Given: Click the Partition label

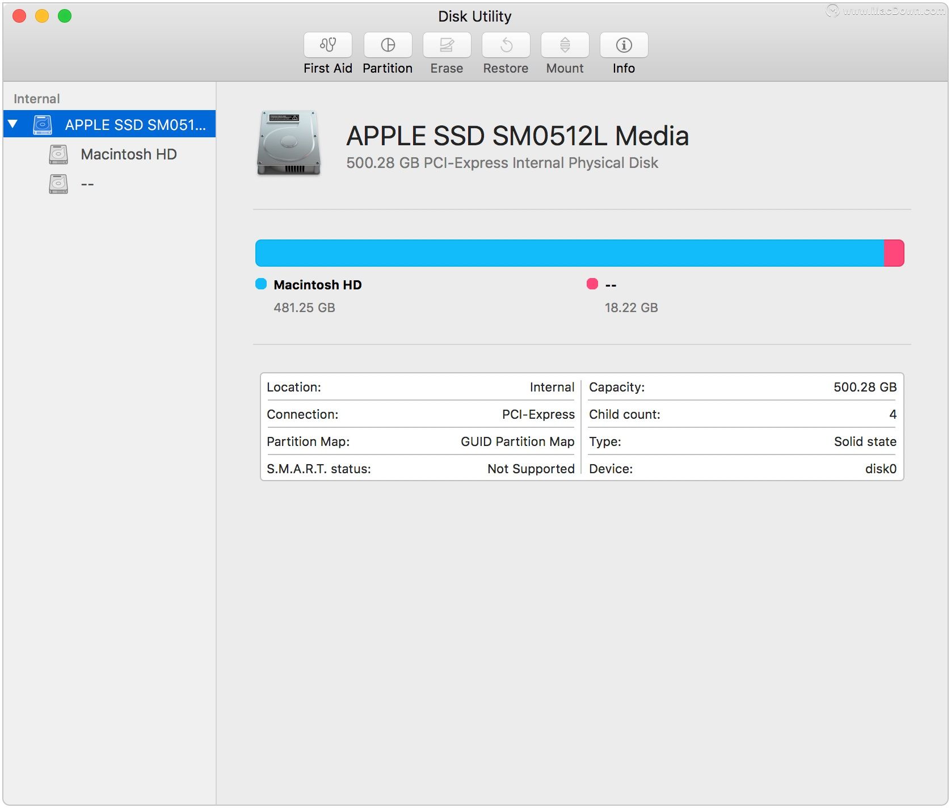Looking at the screenshot, I should click(388, 68).
